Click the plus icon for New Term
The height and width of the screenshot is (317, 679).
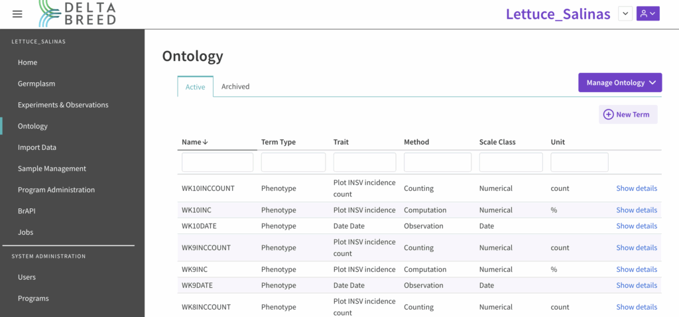pos(608,115)
